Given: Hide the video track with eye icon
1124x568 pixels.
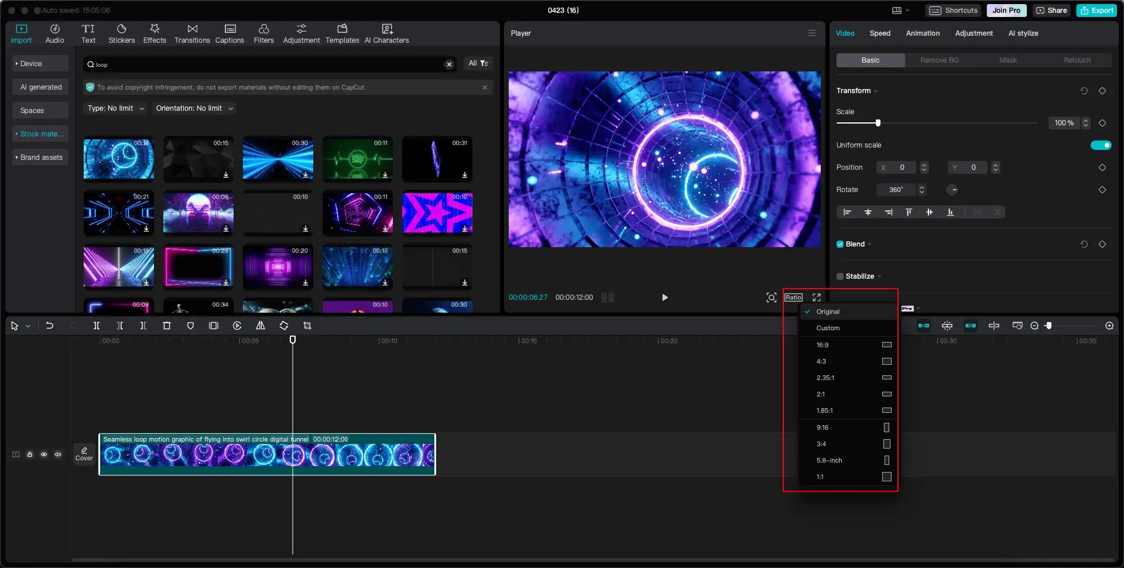Looking at the screenshot, I should [x=44, y=454].
